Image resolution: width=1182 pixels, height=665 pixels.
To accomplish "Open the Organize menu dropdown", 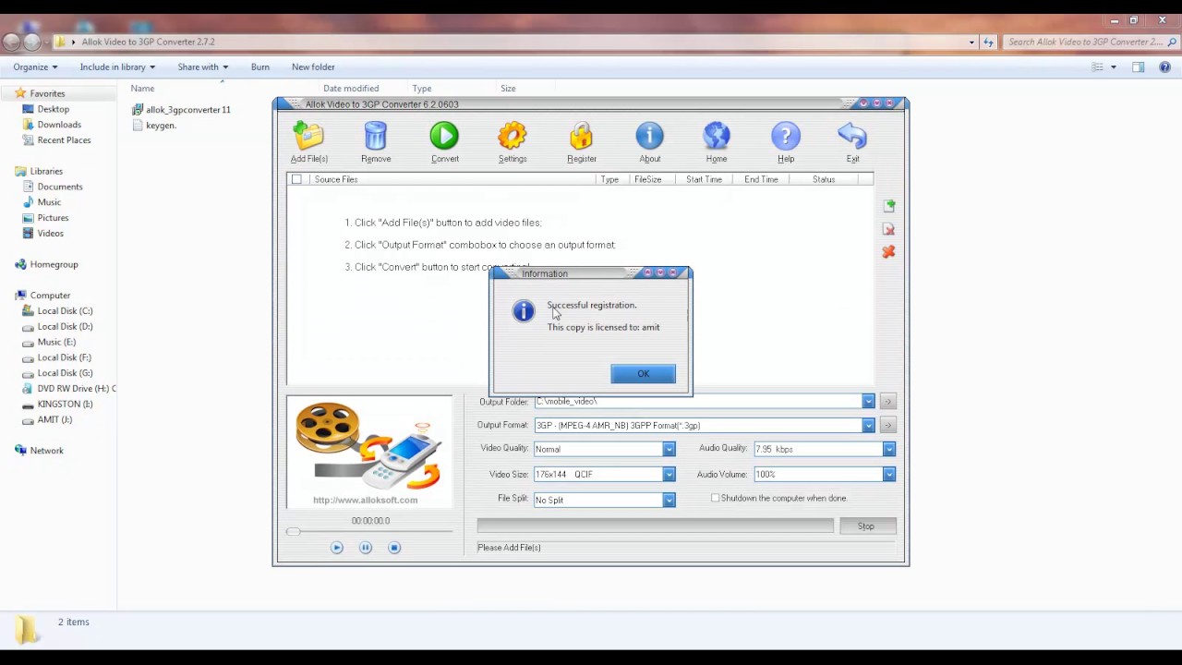I will coord(35,66).
